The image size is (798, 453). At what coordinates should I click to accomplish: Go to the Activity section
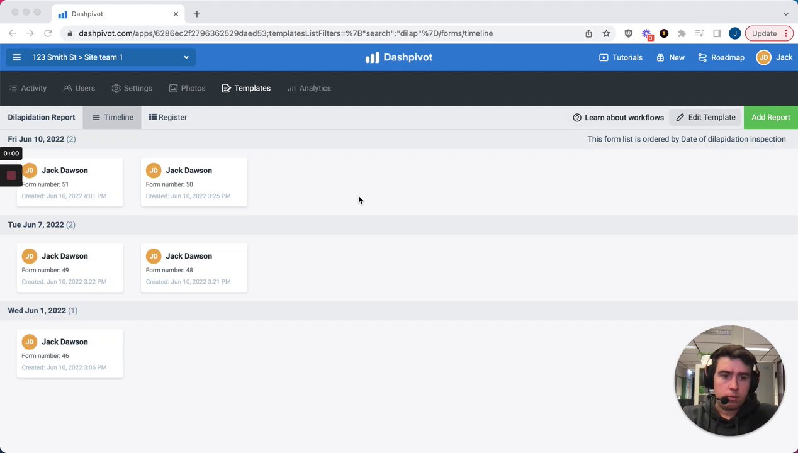[x=28, y=88]
